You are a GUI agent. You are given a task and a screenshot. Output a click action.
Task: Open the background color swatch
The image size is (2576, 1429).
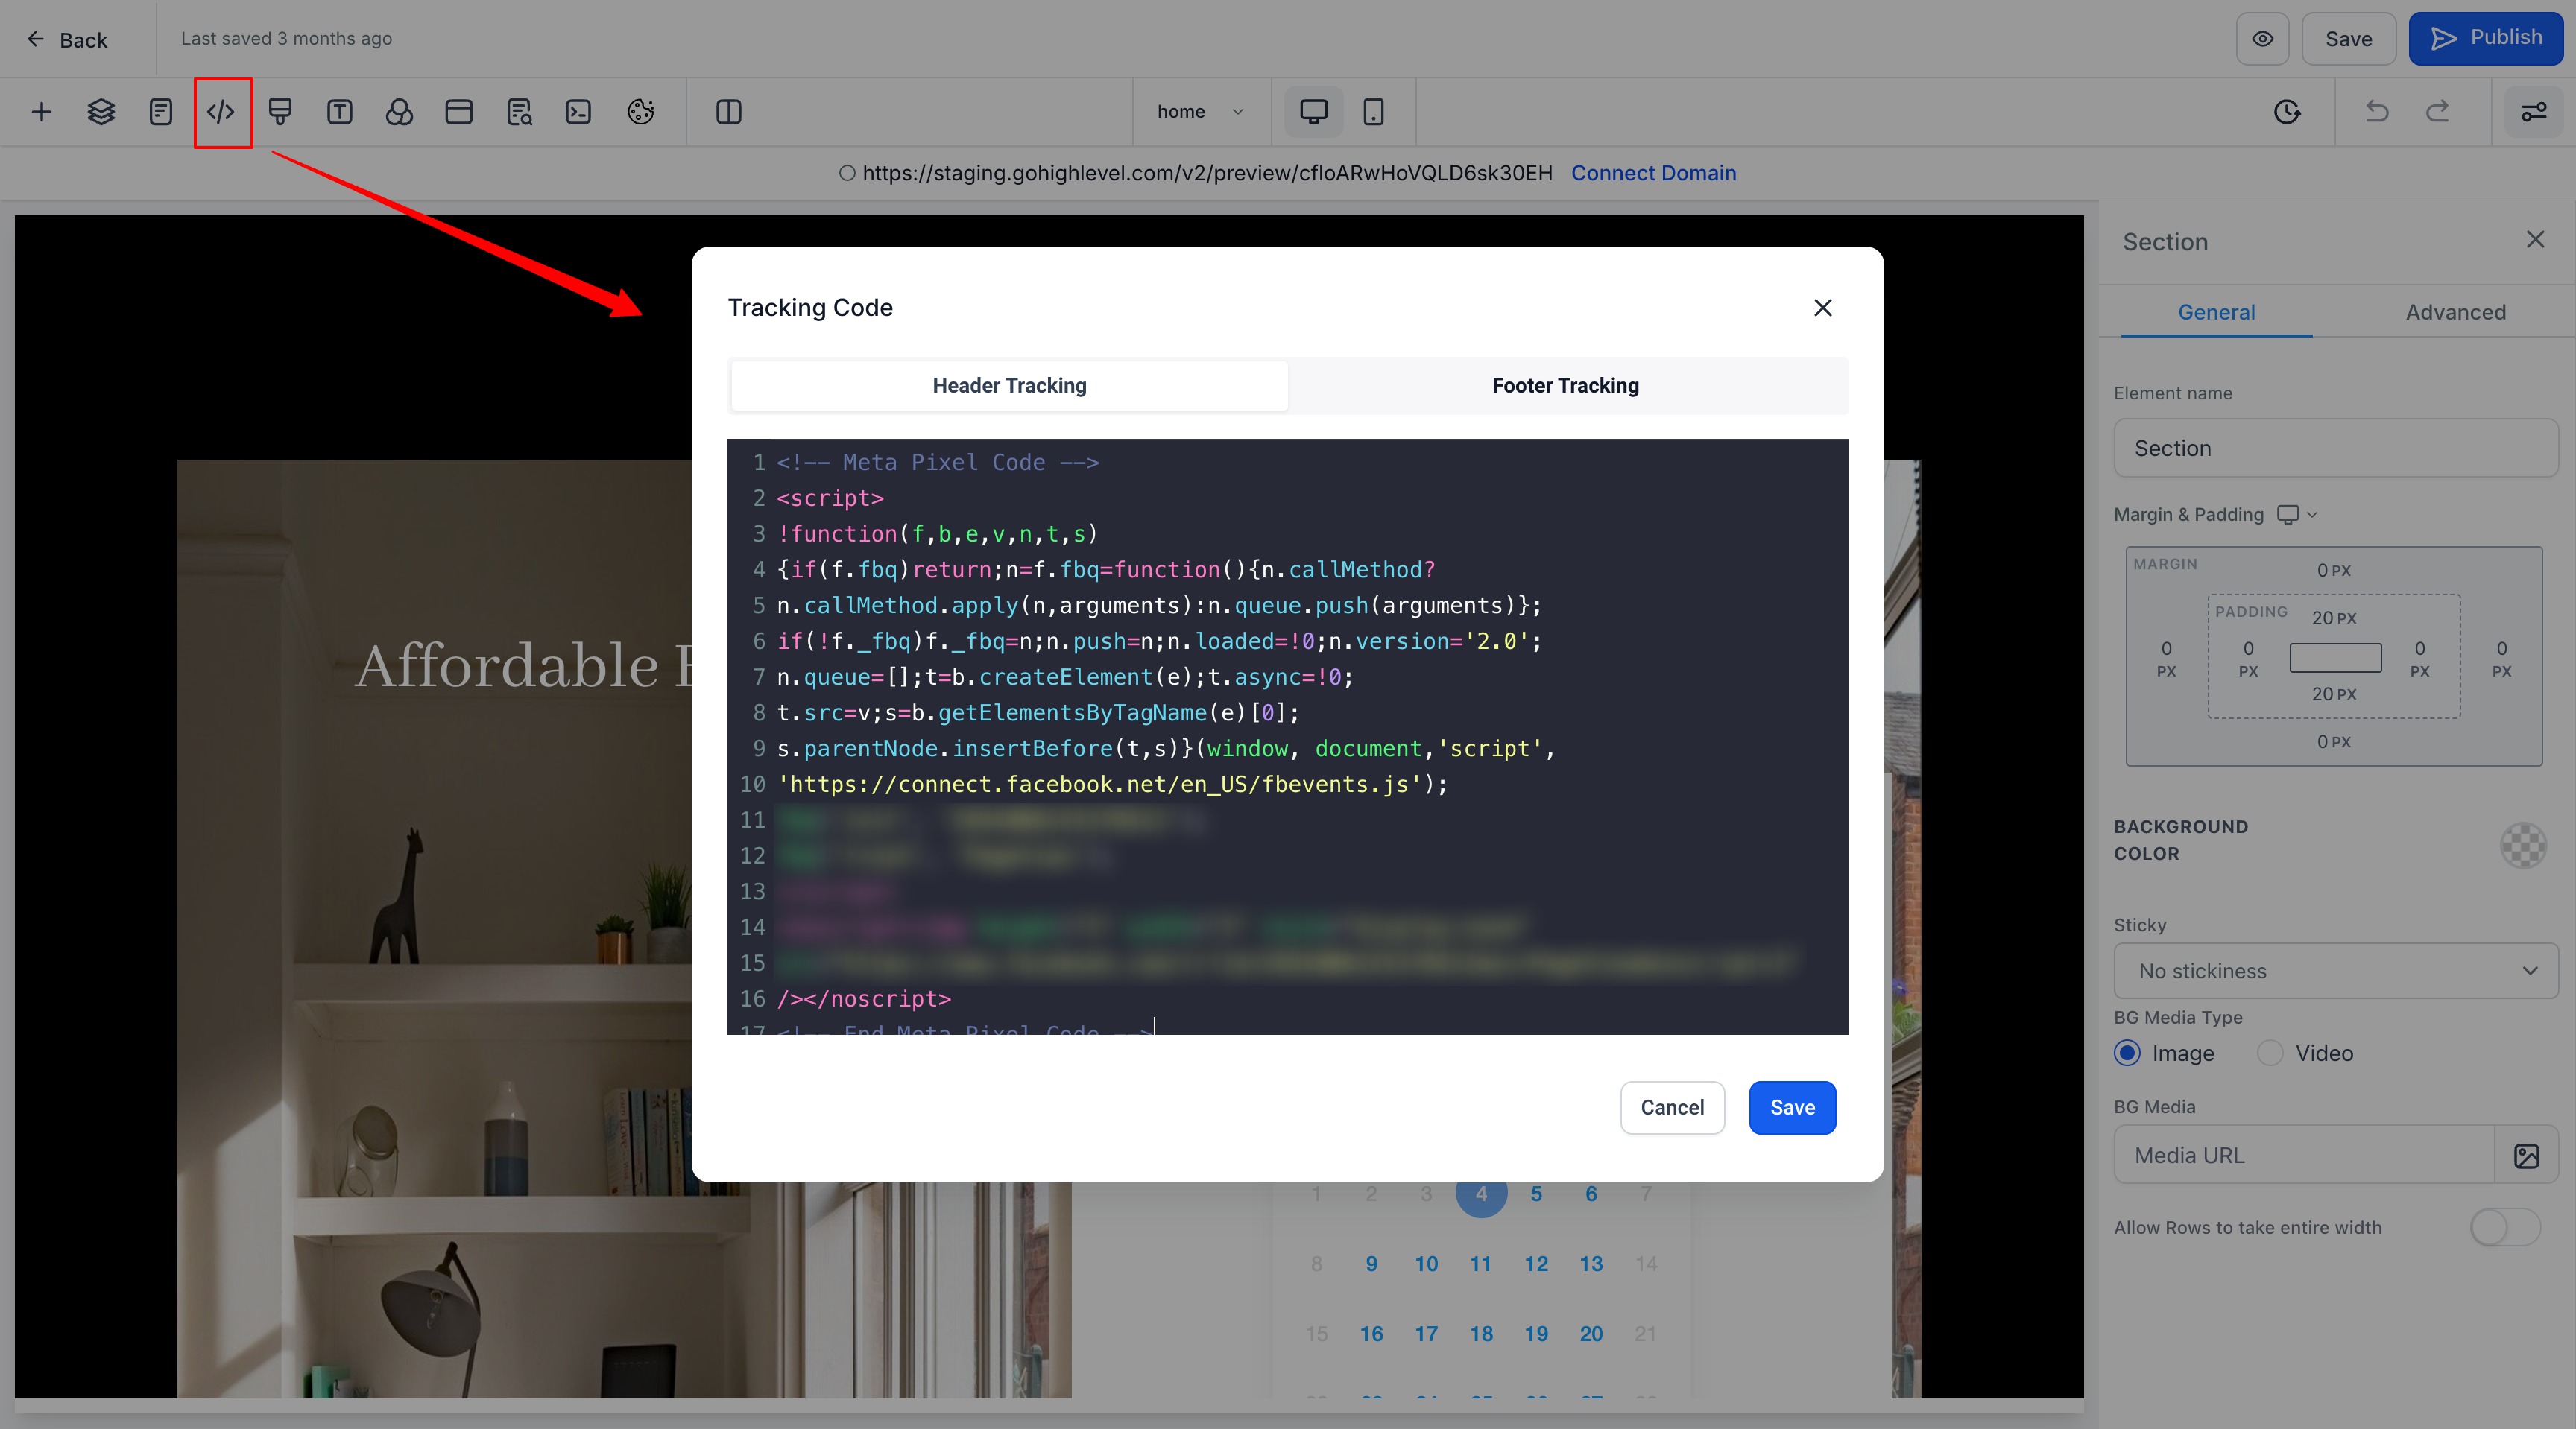pyautogui.click(x=2523, y=846)
